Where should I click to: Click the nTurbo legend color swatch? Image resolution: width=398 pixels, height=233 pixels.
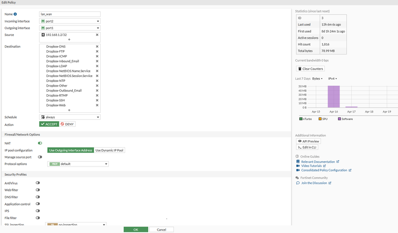[301, 119]
